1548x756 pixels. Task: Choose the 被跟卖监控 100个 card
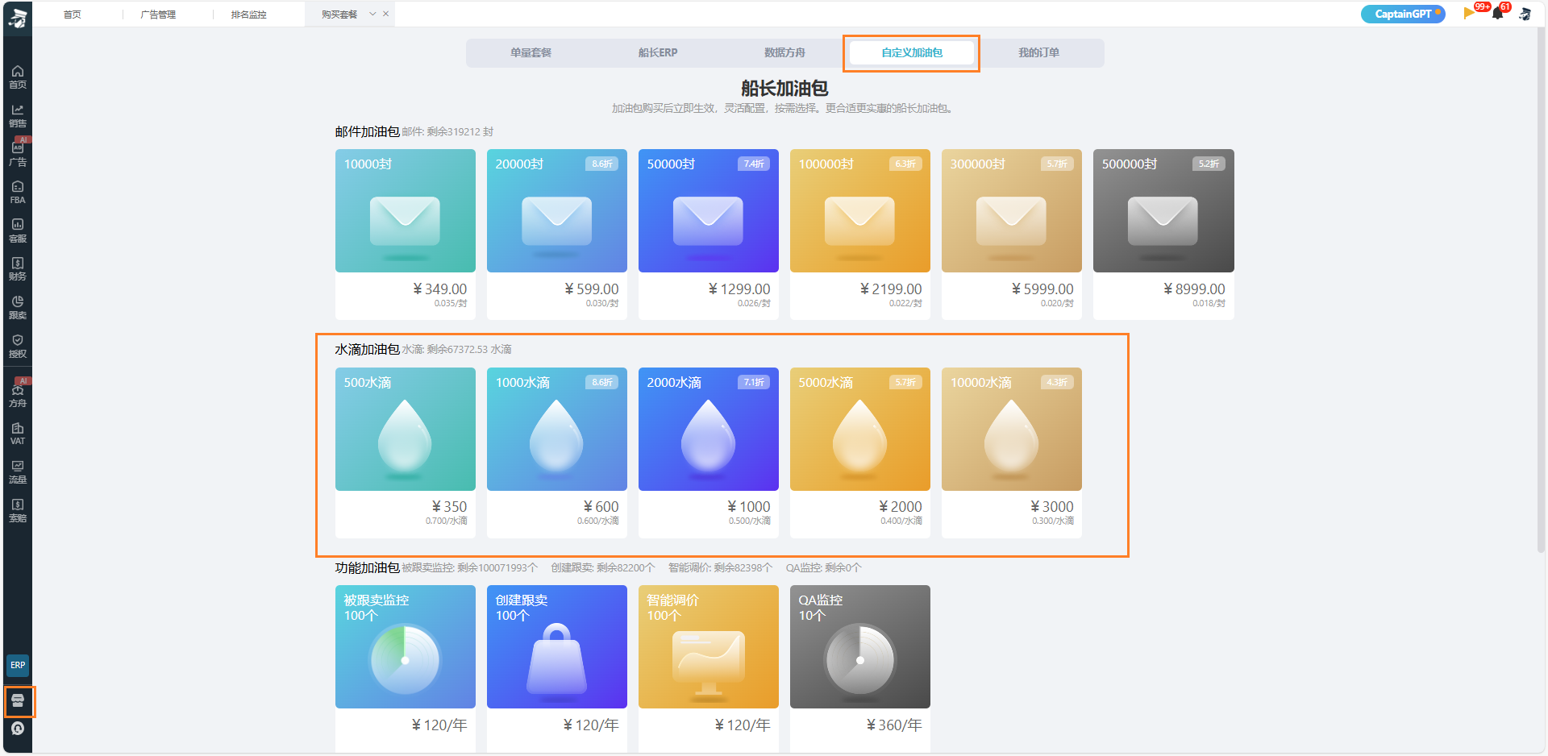(x=406, y=668)
